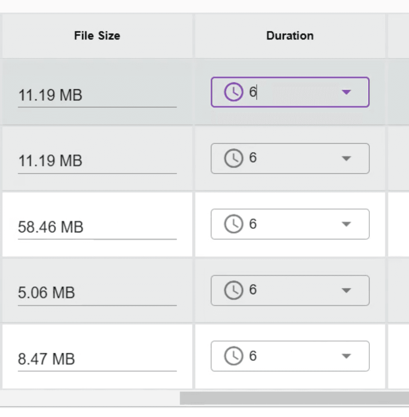The height and width of the screenshot is (417, 409).
Task: Click the Duration column header
Action: pyautogui.click(x=290, y=36)
